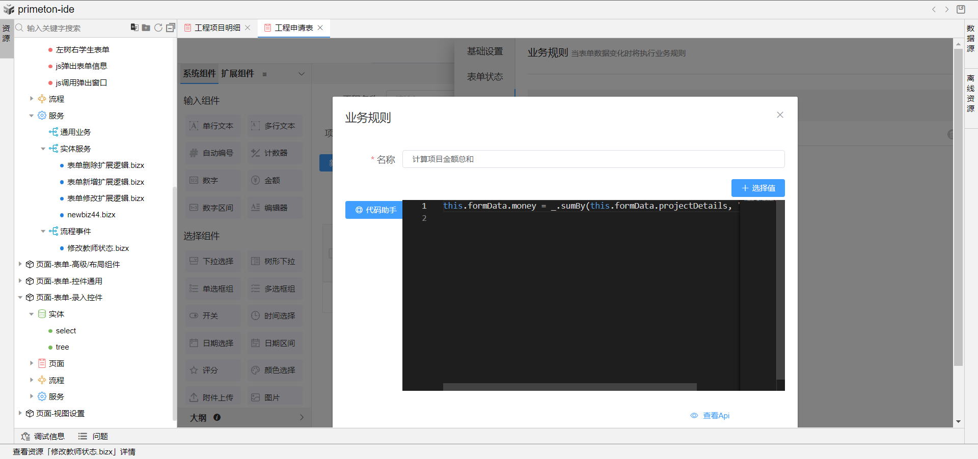Click the new folder icon beside search
Screen dimensions: 978x459
[x=146, y=27]
